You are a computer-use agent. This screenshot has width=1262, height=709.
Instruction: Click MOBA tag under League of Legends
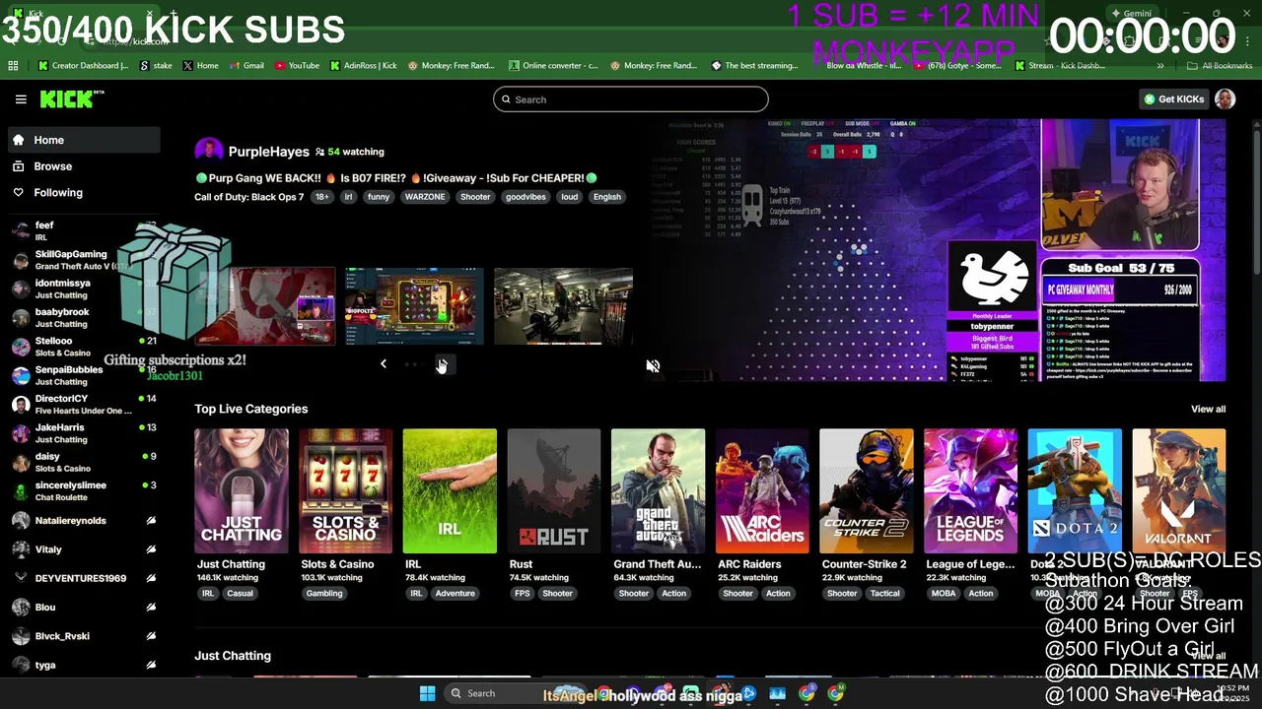[943, 594]
